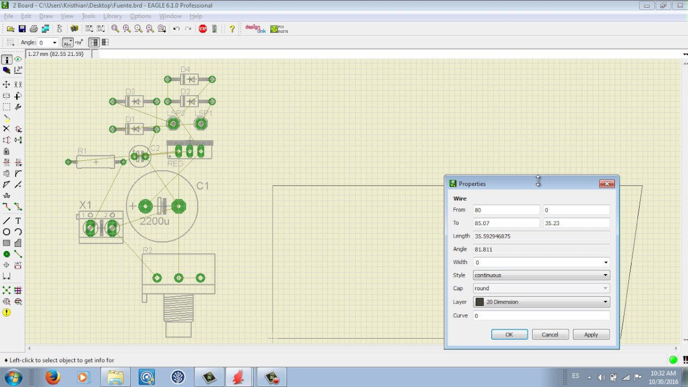This screenshot has width=688, height=387.
Task: Select the Polygon tool
Action: 18,243
